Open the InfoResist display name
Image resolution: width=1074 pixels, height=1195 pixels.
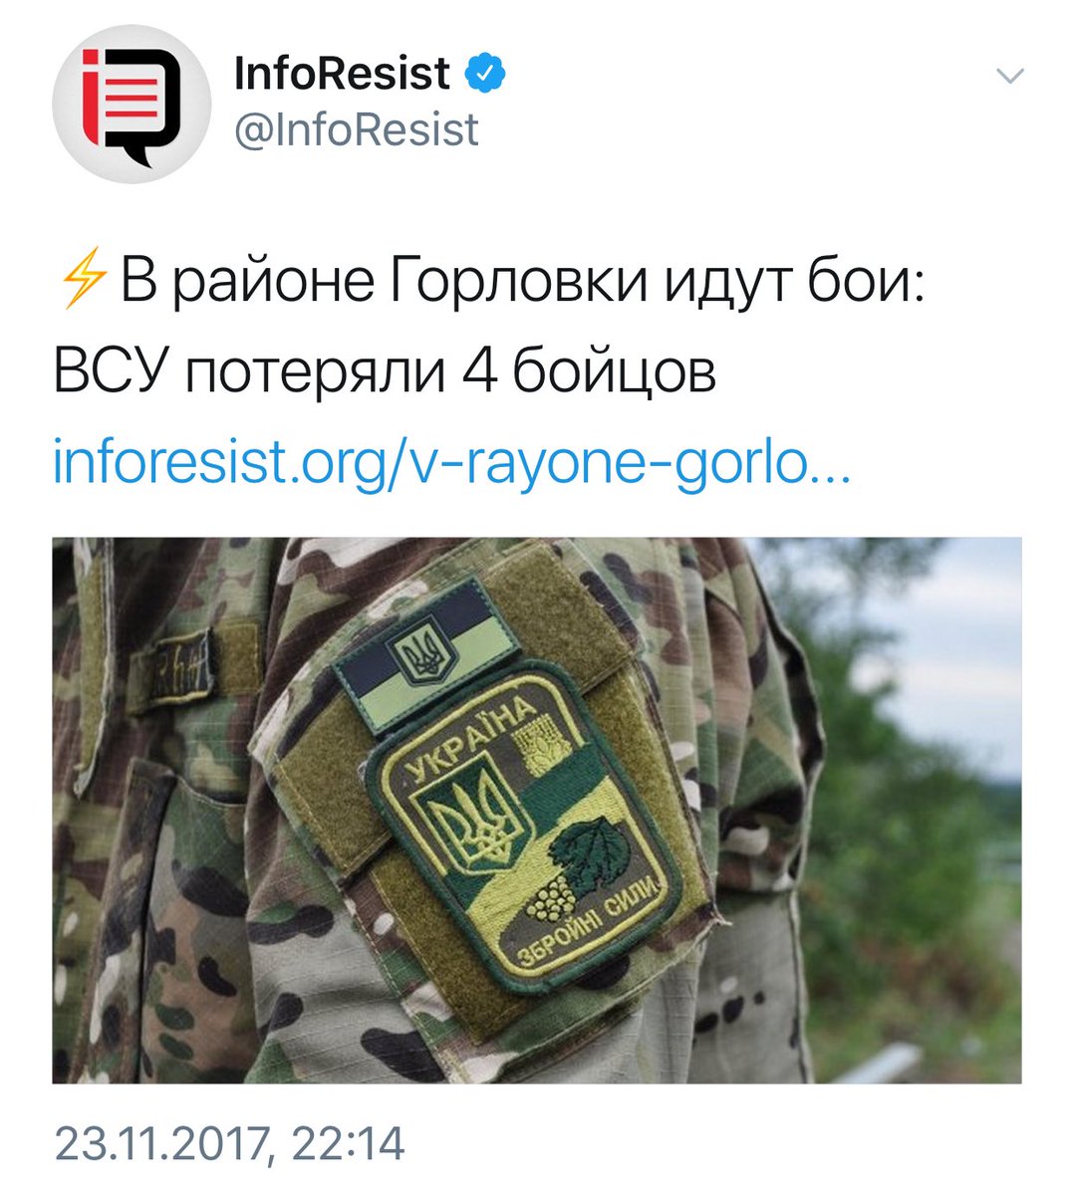pyautogui.click(x=342, y=74)
